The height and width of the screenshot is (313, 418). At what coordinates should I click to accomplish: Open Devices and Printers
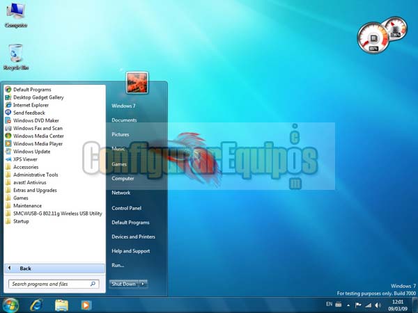133,236
